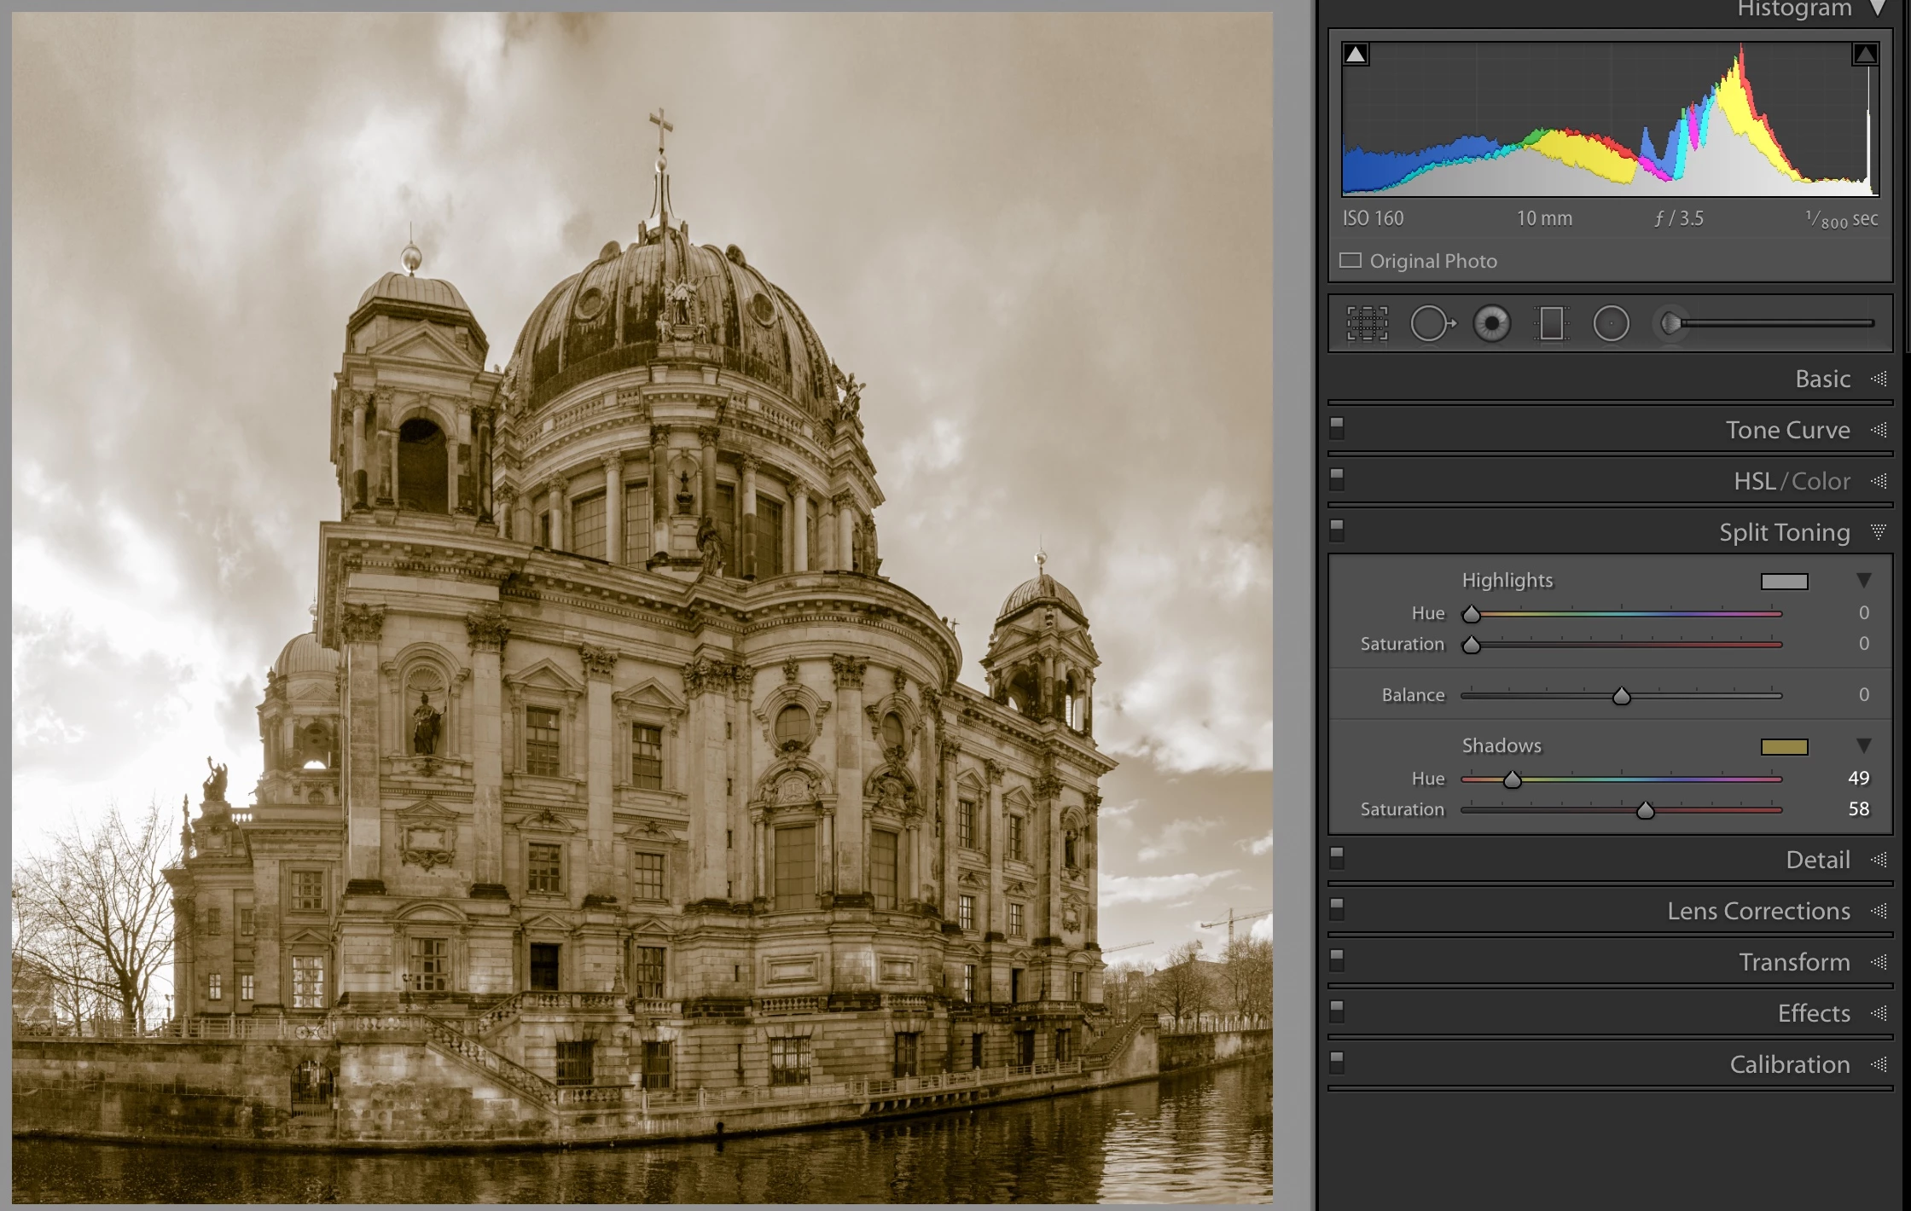Expand the Shadows color disclosure triangle
Image resolution: width=1911 pixels, height=1211 pixels.
tap(1864, 746)
